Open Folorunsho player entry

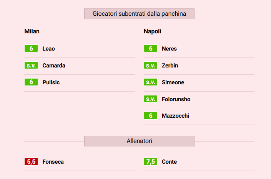click(x=176, y=99)
